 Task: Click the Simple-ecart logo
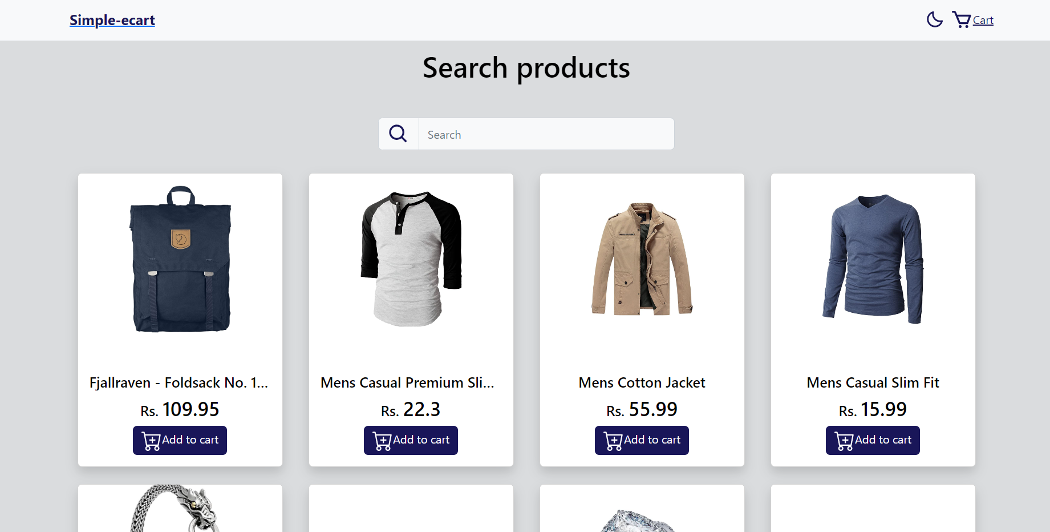(x=112, y=20)
